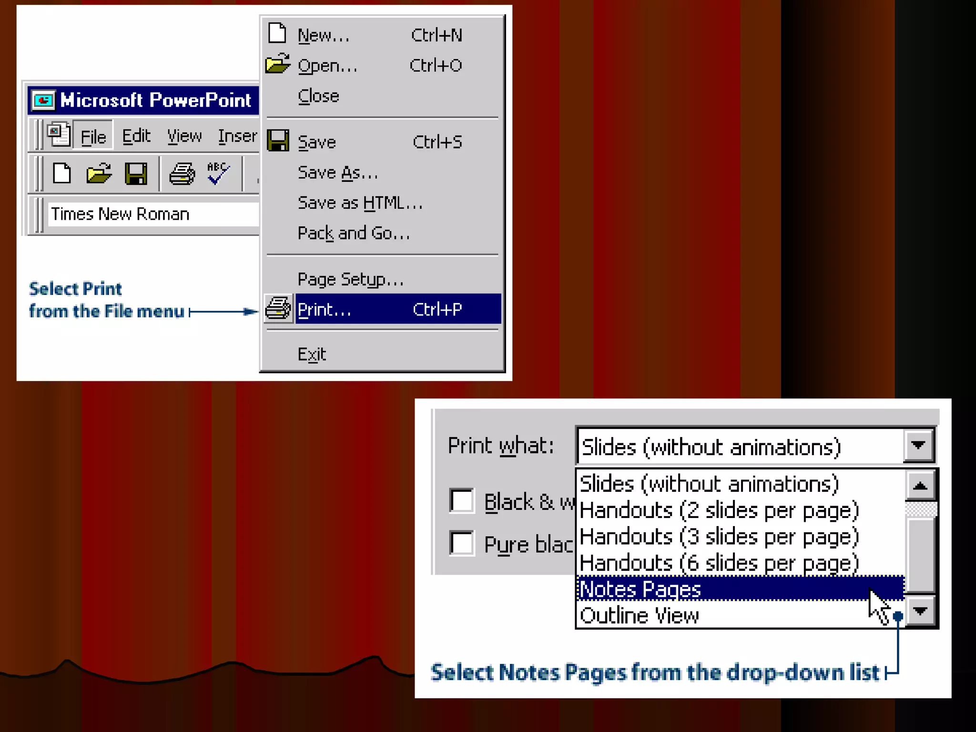Click the ABC Spelling check toolbar icon
Screen dimensions: 976x732
(218, 173)
